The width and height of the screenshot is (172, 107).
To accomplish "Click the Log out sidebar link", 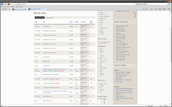I will (x=101, y=26).
